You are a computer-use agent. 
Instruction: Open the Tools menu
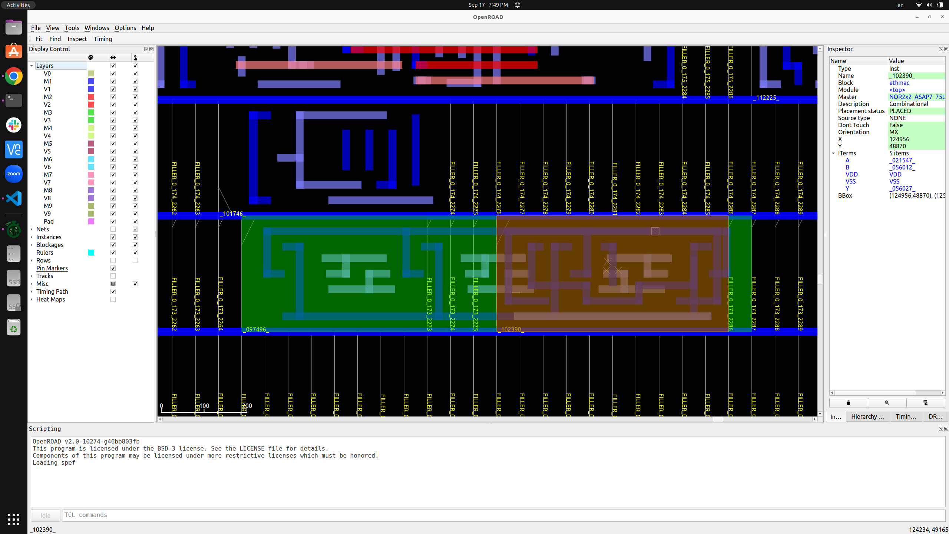tap(72, 28)
